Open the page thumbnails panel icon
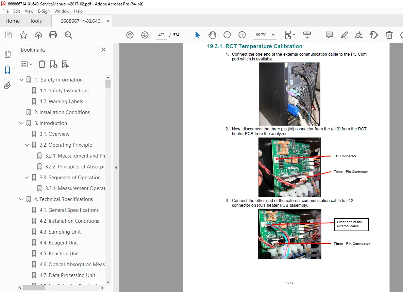Viewport: 403px width, 292px height. click(8, 54)
